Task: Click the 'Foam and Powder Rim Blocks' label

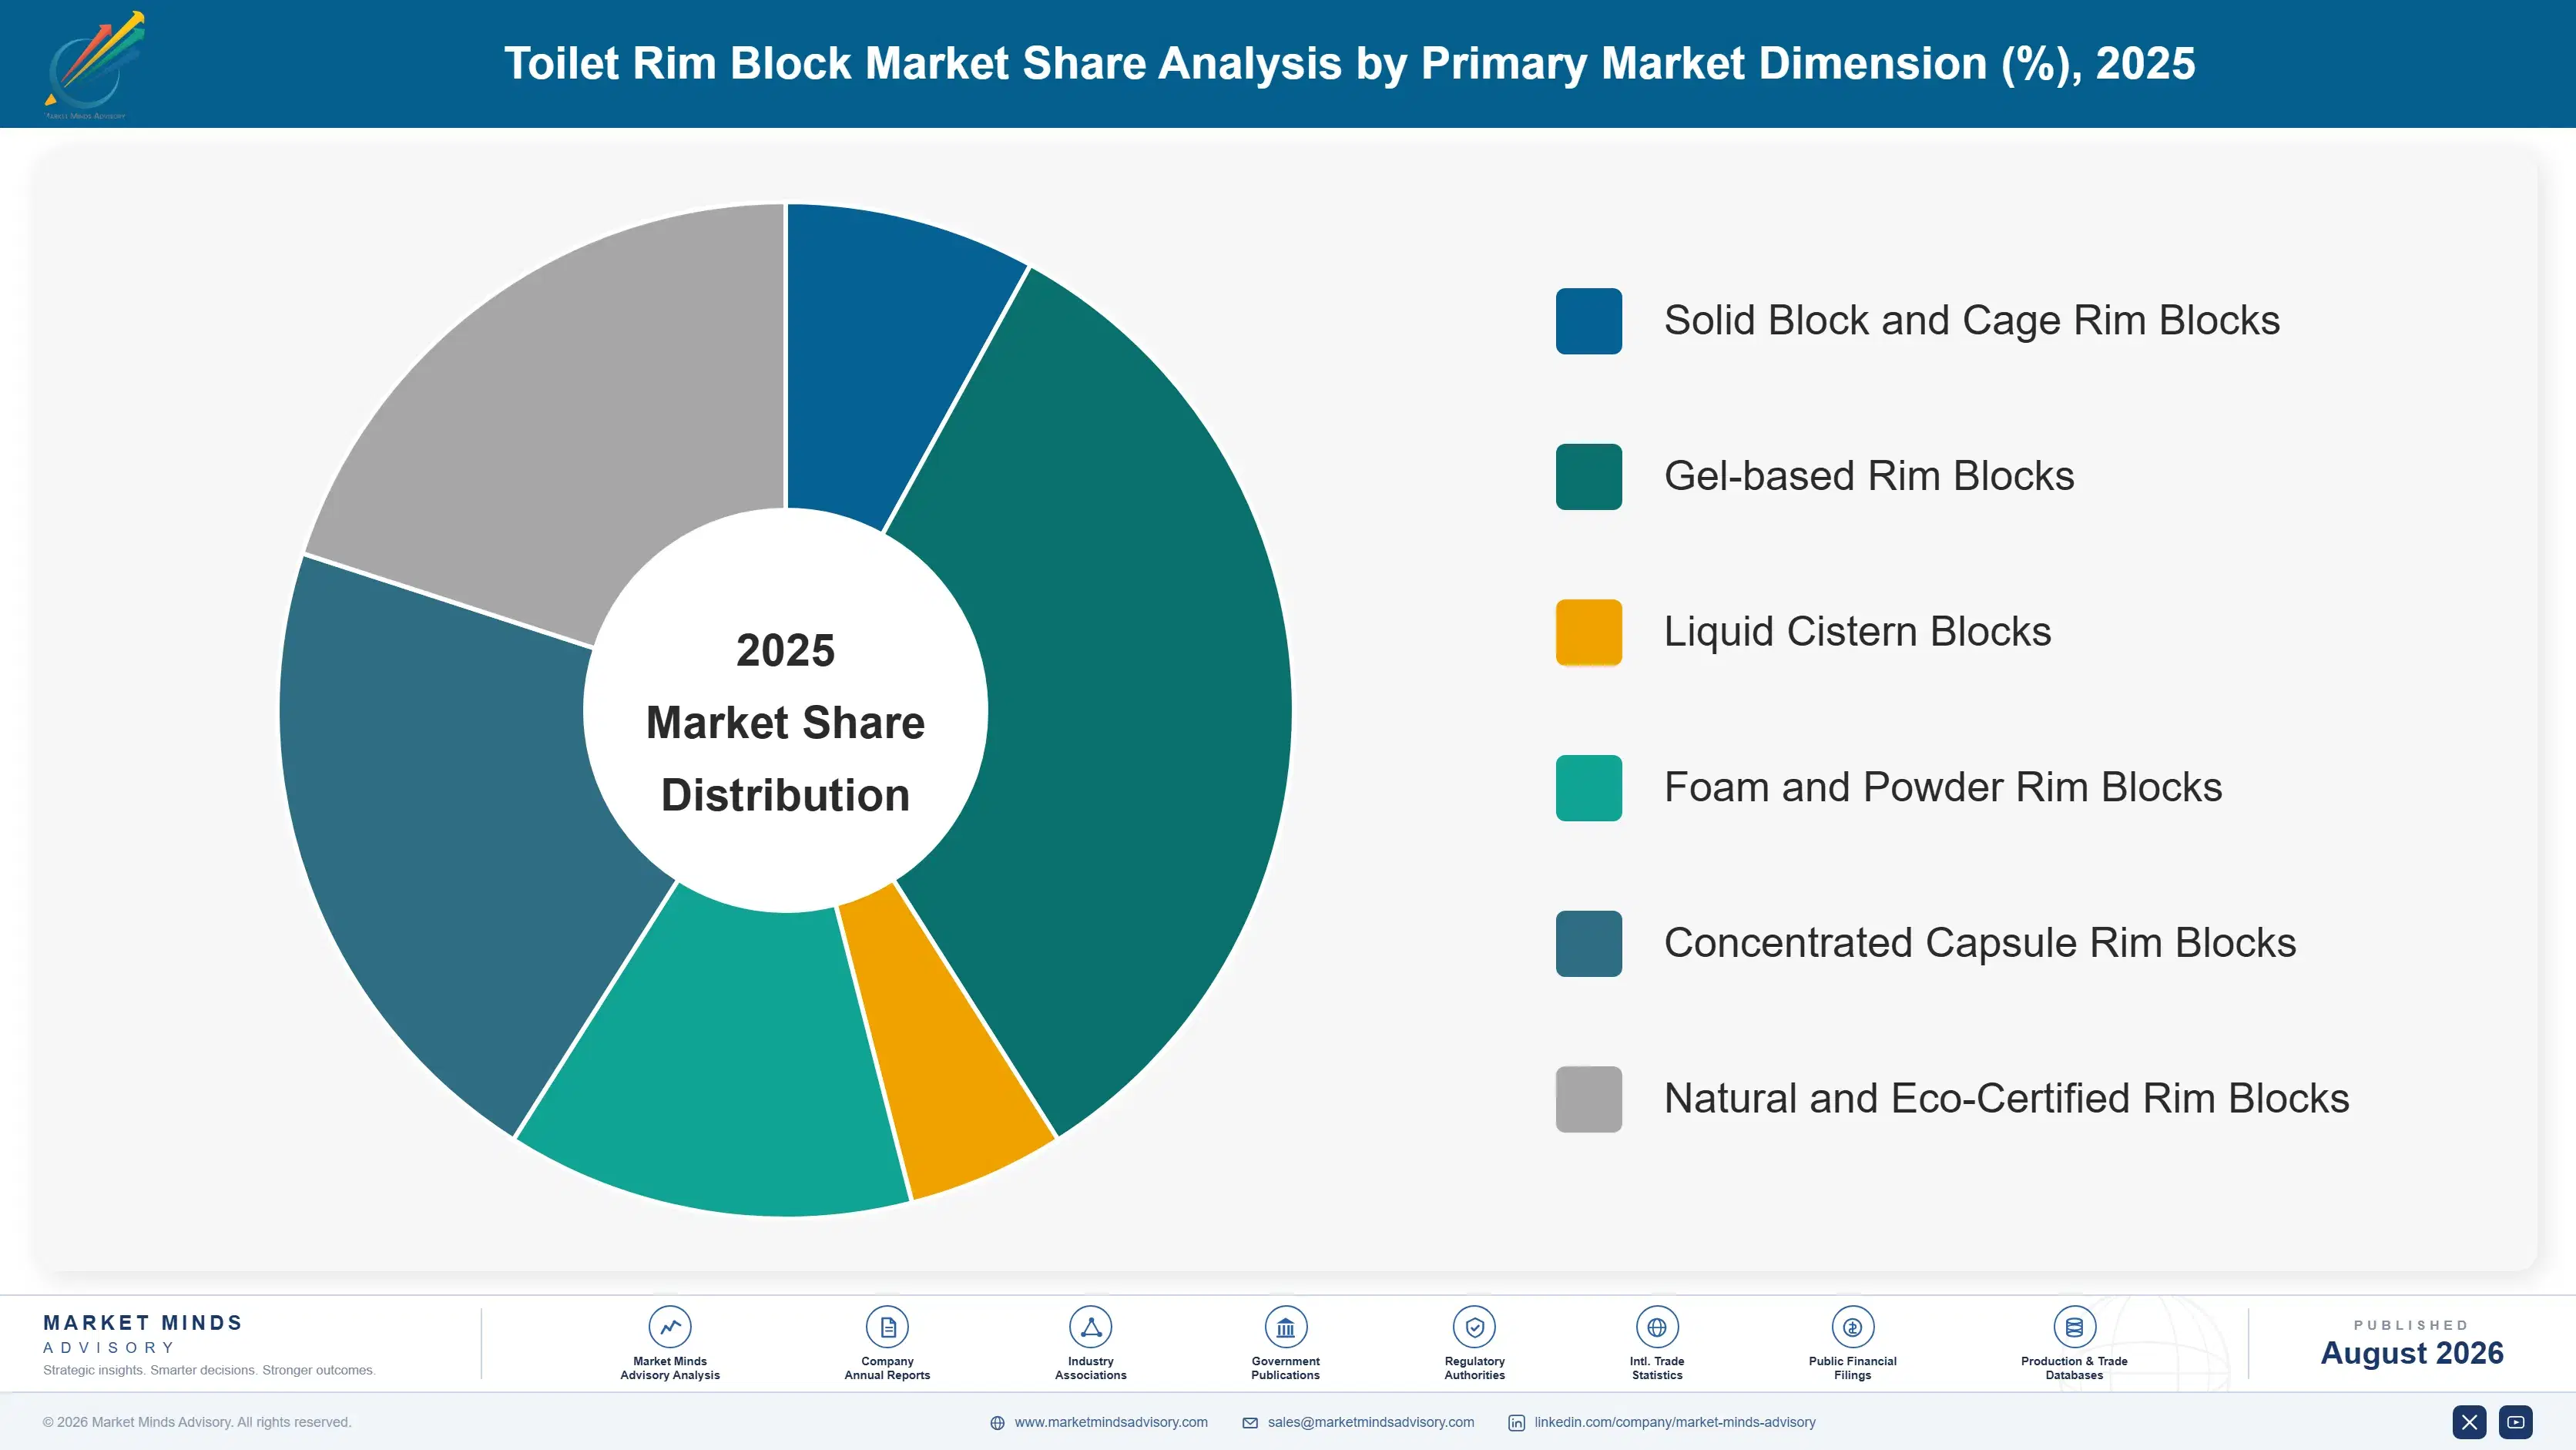Action: click(1943, 788)
